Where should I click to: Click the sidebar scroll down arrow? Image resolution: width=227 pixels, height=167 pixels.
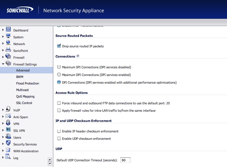50,164
